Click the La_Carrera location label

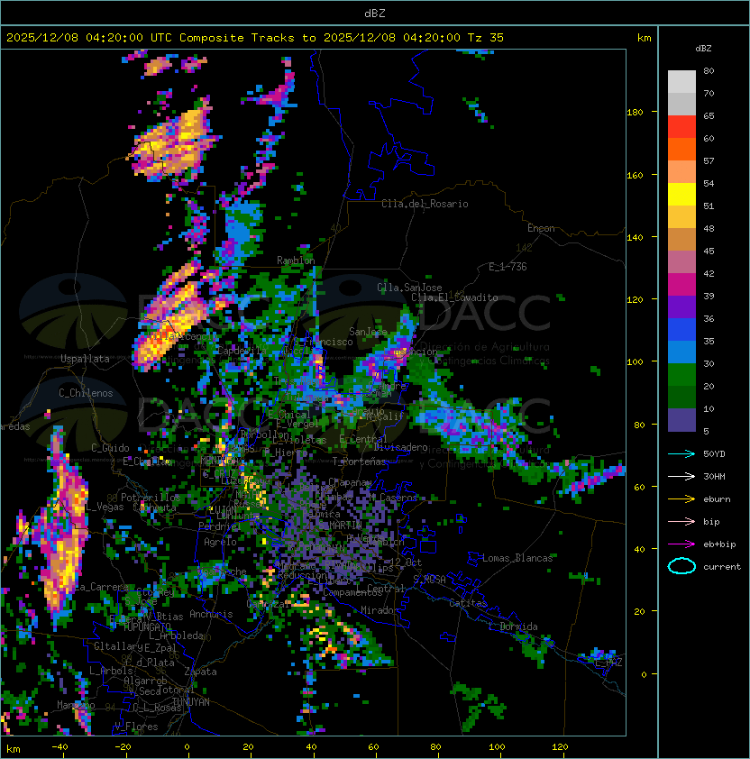click(100, 587)
